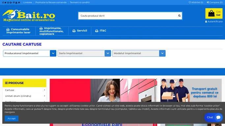Click the Bait.ro logo
Image resolution: width=225 pixels, height=126 pixels.
(29, 15)
